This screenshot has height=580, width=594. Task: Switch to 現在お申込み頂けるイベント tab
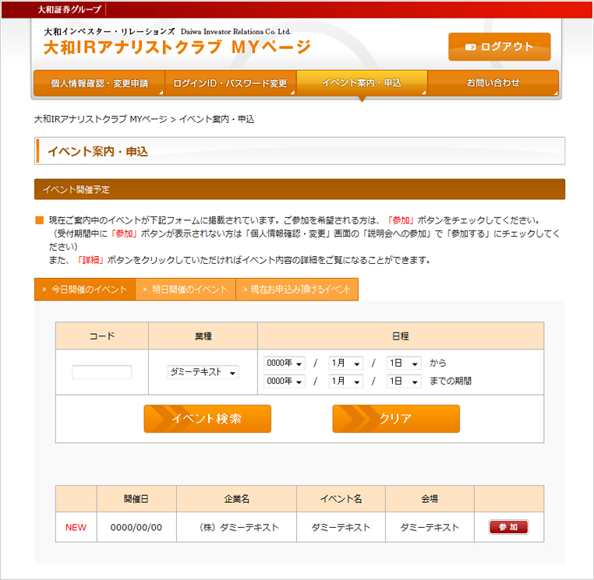[297, 290]
